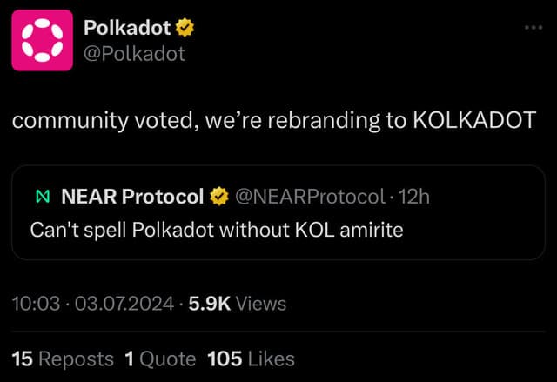The image size is (557, 382).
Task: Click the NEAR Protocol logo icon
Action: 43,197
